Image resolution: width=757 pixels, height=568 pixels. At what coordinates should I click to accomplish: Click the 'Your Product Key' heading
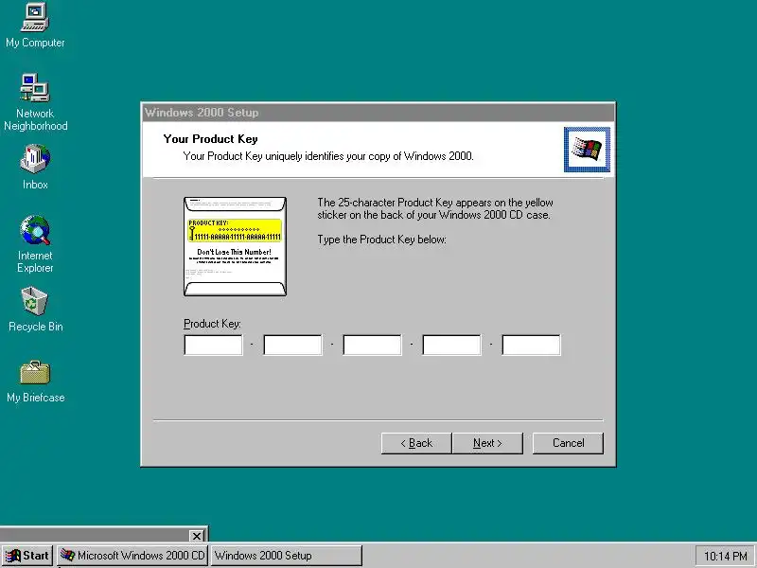(x=210, y=139)
